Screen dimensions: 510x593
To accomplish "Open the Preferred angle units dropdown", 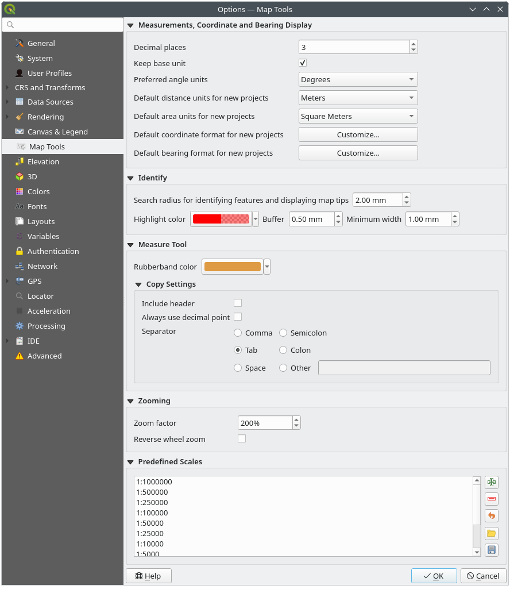I will pyautogui.click(x=358, y=79).
